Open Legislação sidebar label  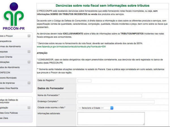[4, 108]
